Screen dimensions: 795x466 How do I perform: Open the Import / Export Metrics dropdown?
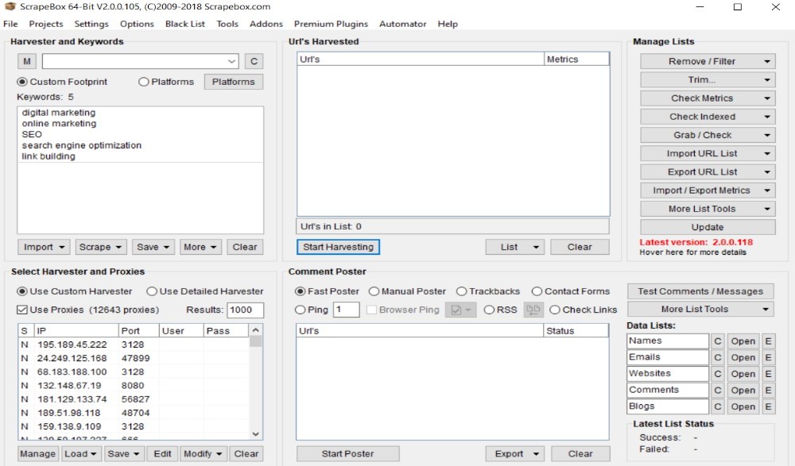coord(708,191)
